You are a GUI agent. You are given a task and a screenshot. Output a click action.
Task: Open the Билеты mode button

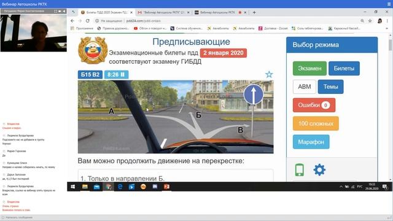tap(344, 68)
